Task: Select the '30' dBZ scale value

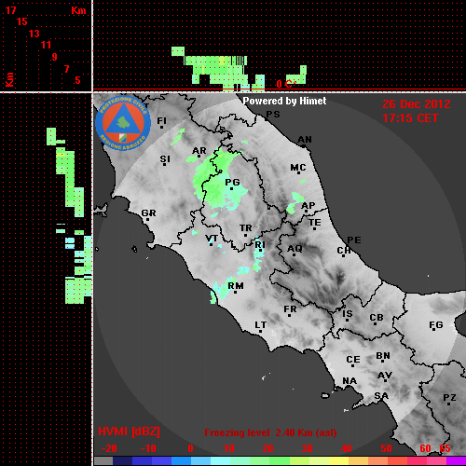Action: pos(307,448)
